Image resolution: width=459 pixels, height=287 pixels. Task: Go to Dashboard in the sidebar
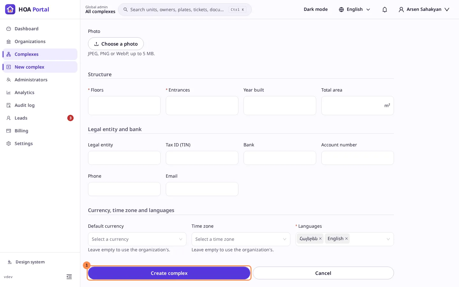[x=40, y=29]
